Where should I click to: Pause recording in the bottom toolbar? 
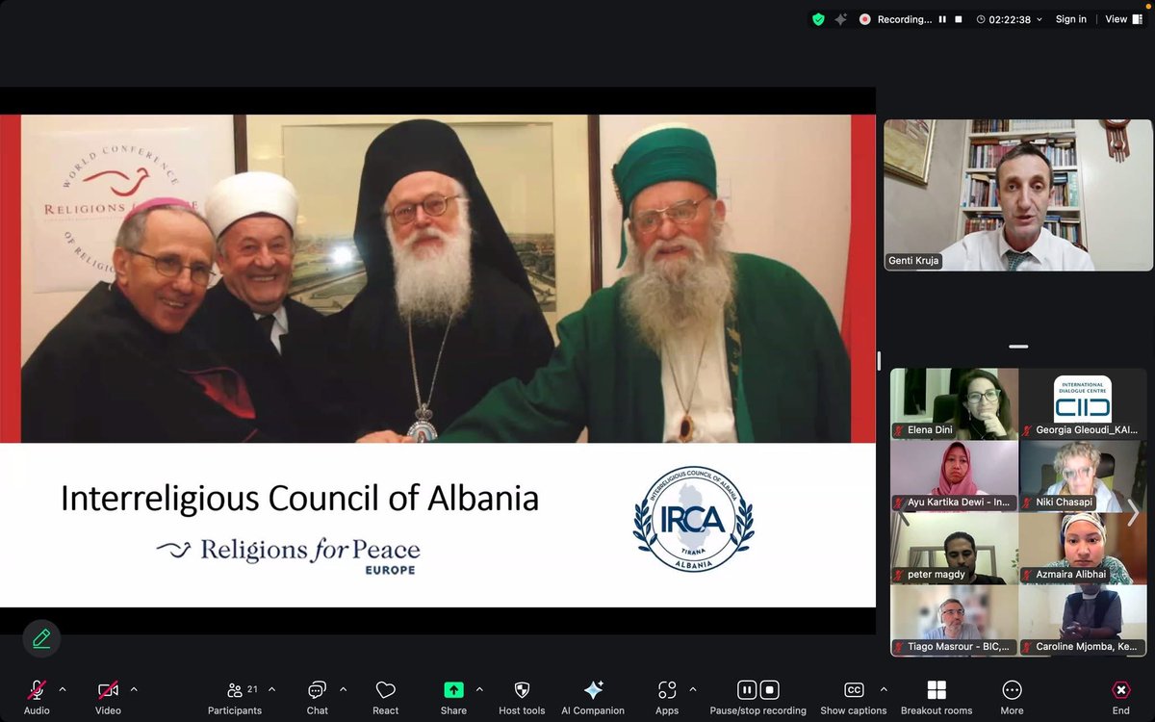(747, 689)
